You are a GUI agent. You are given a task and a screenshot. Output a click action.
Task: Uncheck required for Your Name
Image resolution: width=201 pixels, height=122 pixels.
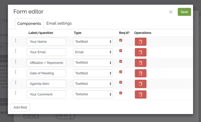[121, 40]
